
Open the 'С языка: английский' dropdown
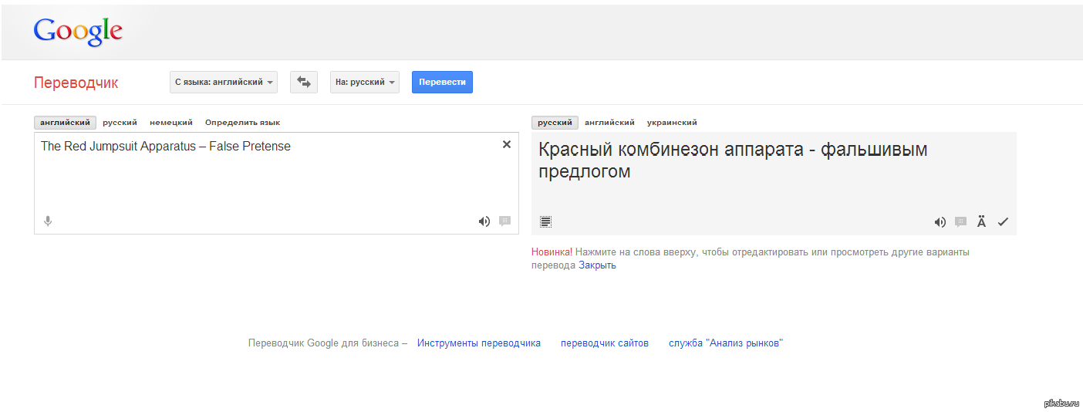click(224, 82)
